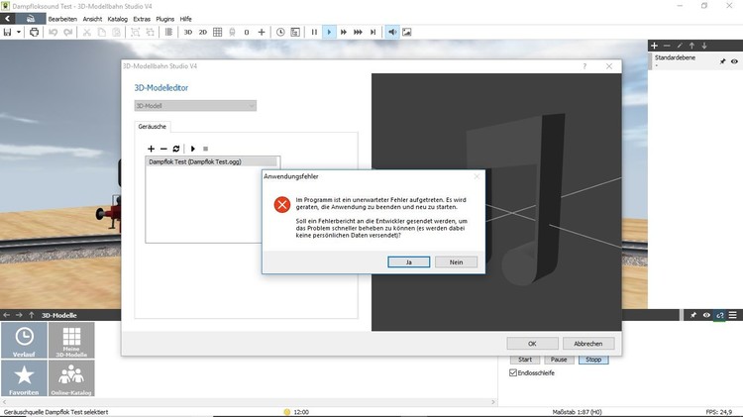The image size is (743, 417).
Task: Click Nein in the Anwendungsfehler dialog
Action: point(457,262)
